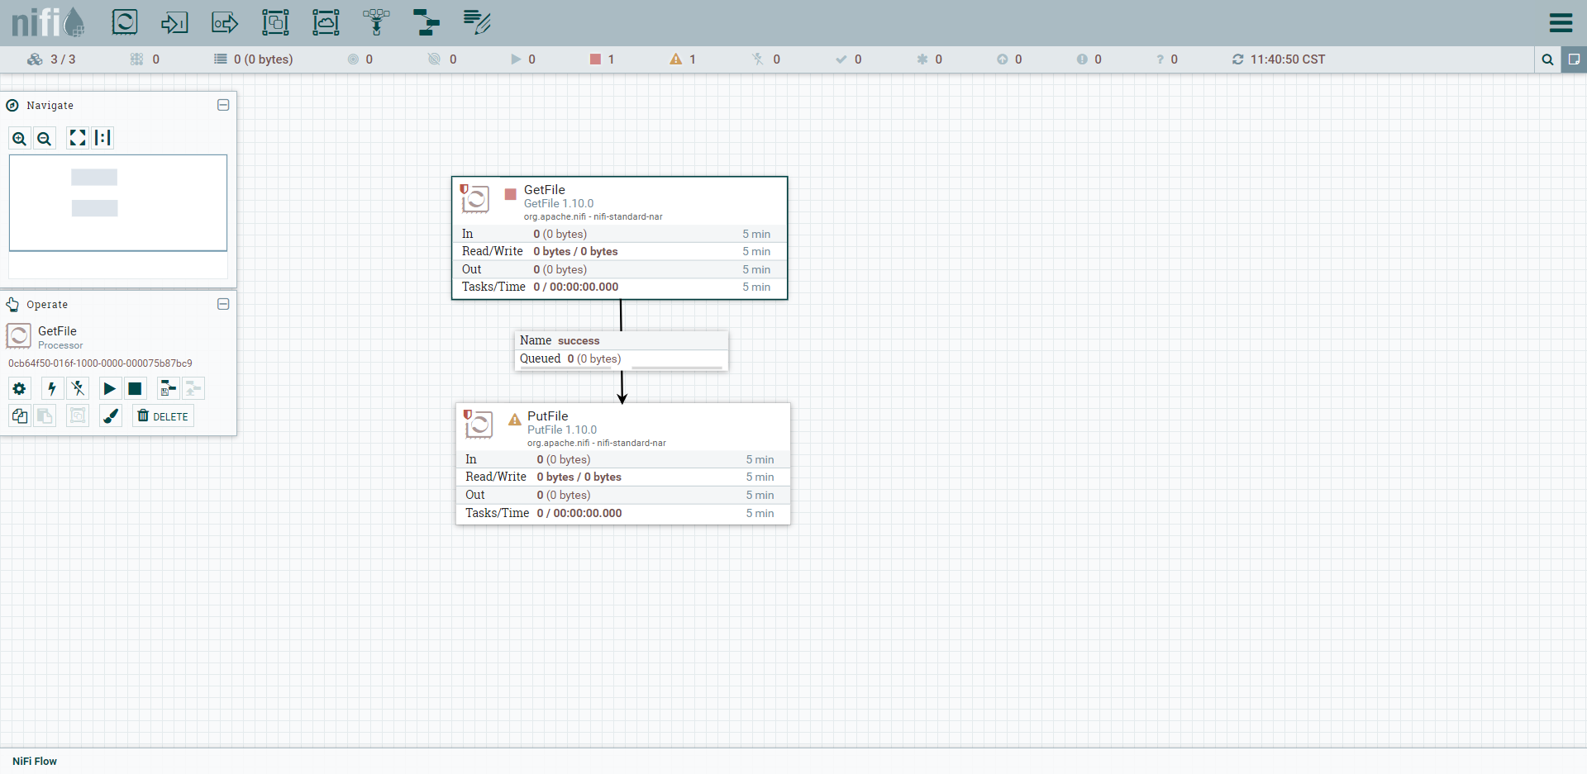
Task: Collapse the Operate panel
Action: pos(223,304)
